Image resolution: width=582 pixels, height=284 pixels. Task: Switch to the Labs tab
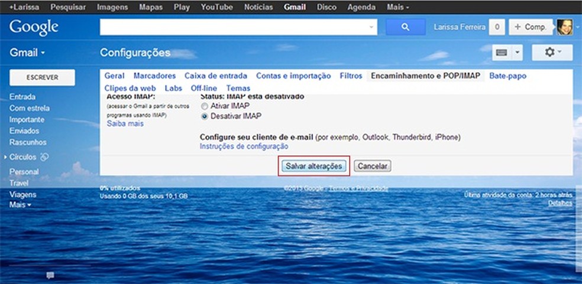173,88
